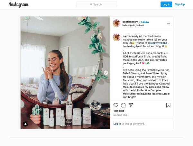
Task: View the Indianapolis, Indiana location page
Action: click(133, 25)
